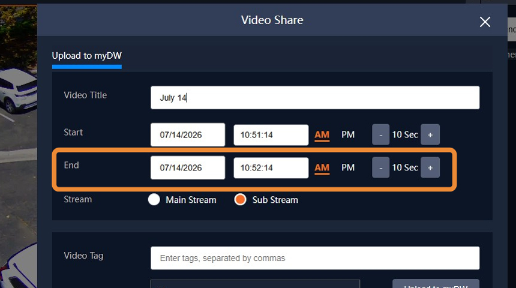
Task: Set End time to PM
Action: click(x=348, y=167)
